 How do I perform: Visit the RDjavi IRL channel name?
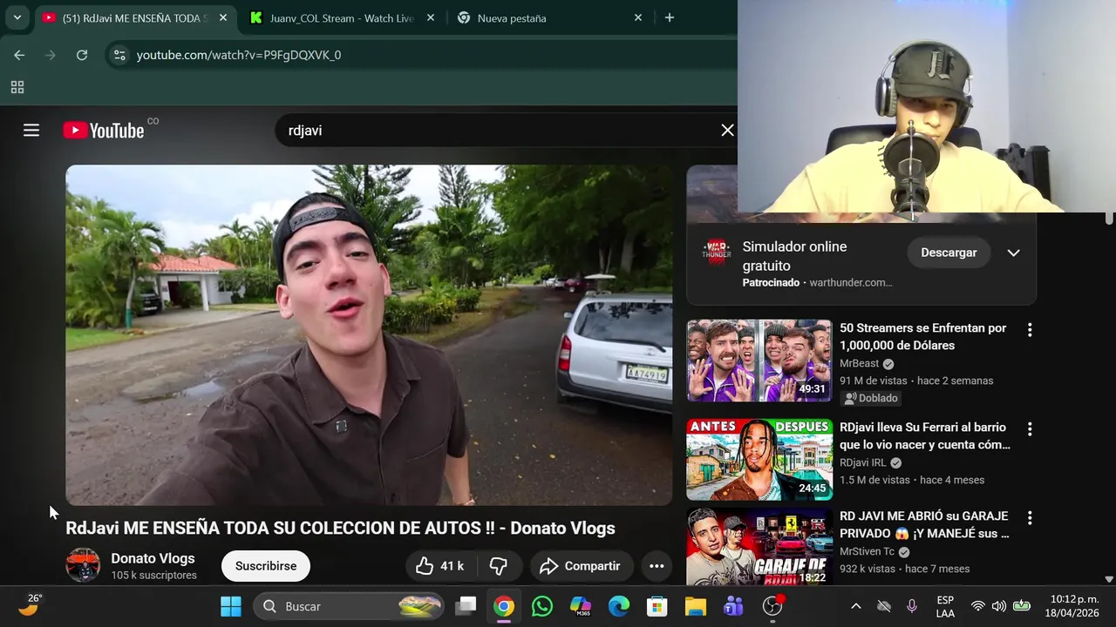click(863, 462)
